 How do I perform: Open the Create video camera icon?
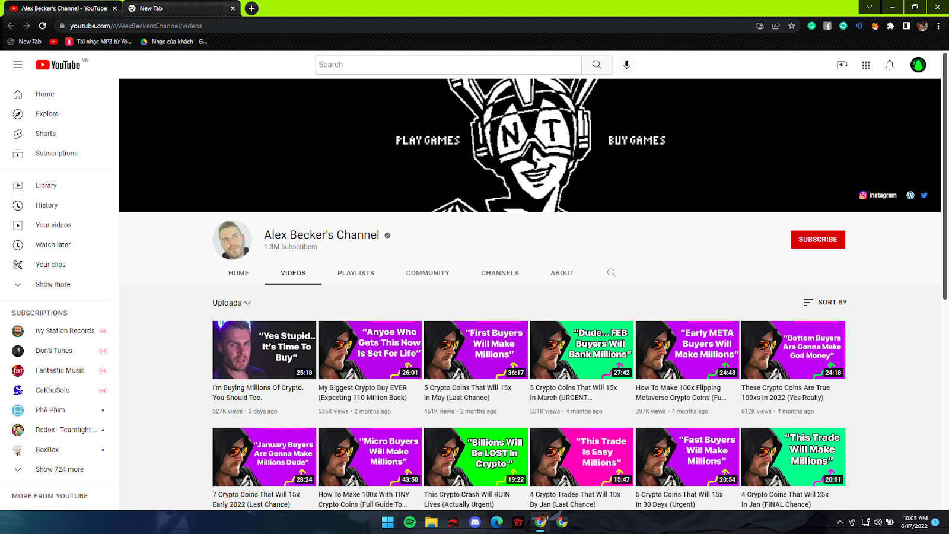(x=842, y=65)
